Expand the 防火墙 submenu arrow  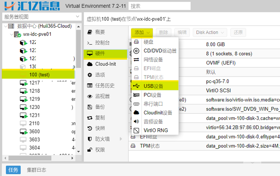[x=121, y=139]
